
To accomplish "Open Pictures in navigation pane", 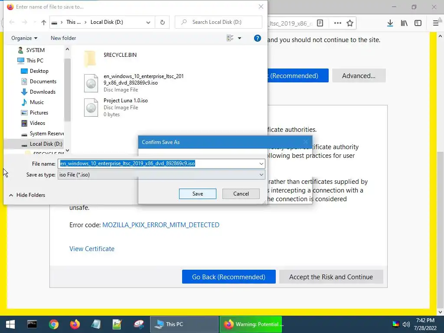I will [x=35, y=113].
